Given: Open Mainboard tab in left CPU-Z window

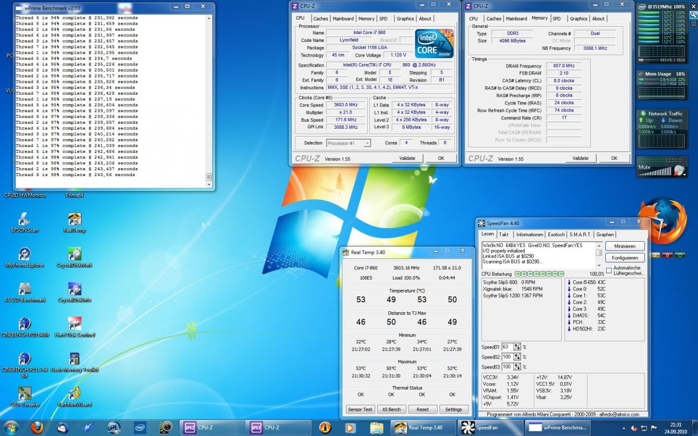Looking at the screenshot, I should pos(343,19).
